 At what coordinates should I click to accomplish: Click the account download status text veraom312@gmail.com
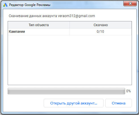coord(52,16)
